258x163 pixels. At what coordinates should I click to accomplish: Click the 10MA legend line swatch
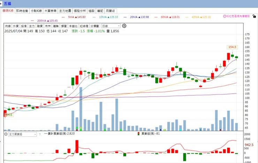(94, 17)
